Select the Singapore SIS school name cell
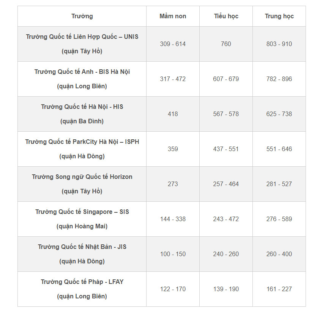 pyautogui.click(x=82, y=219)
